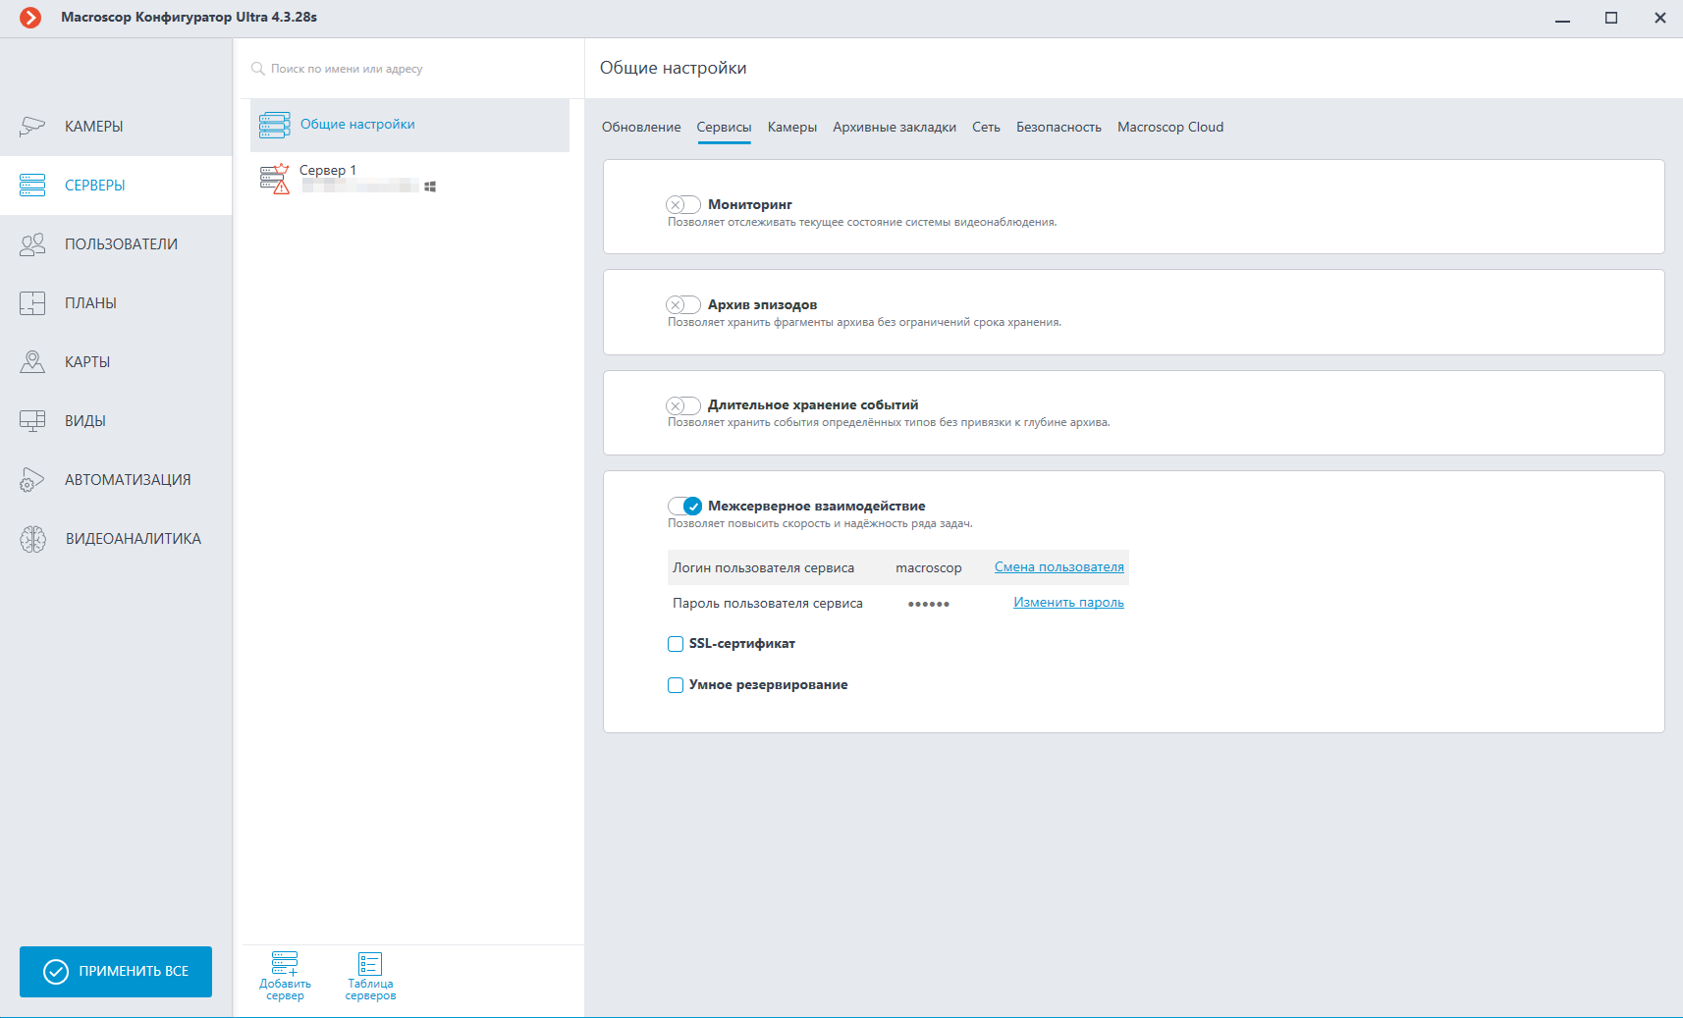Click the brain icon beside ВИДЕОАНАЛИТИКА
This screenshot has height=1018, width=1683.
point(32,539)
